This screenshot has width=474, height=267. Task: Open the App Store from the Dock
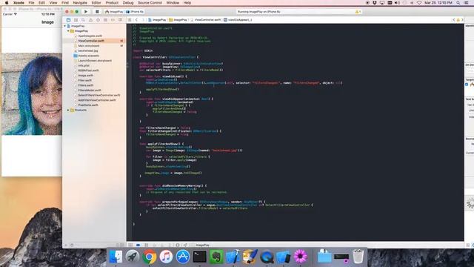(183, 257)
